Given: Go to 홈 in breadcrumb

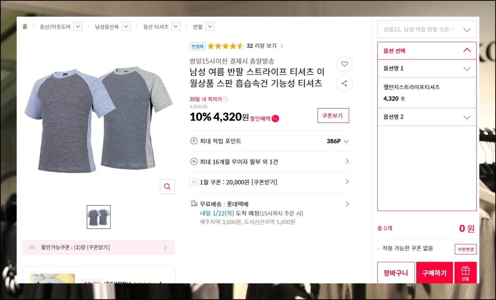Looking at the screenshot, I should click(x=25, y=27).
